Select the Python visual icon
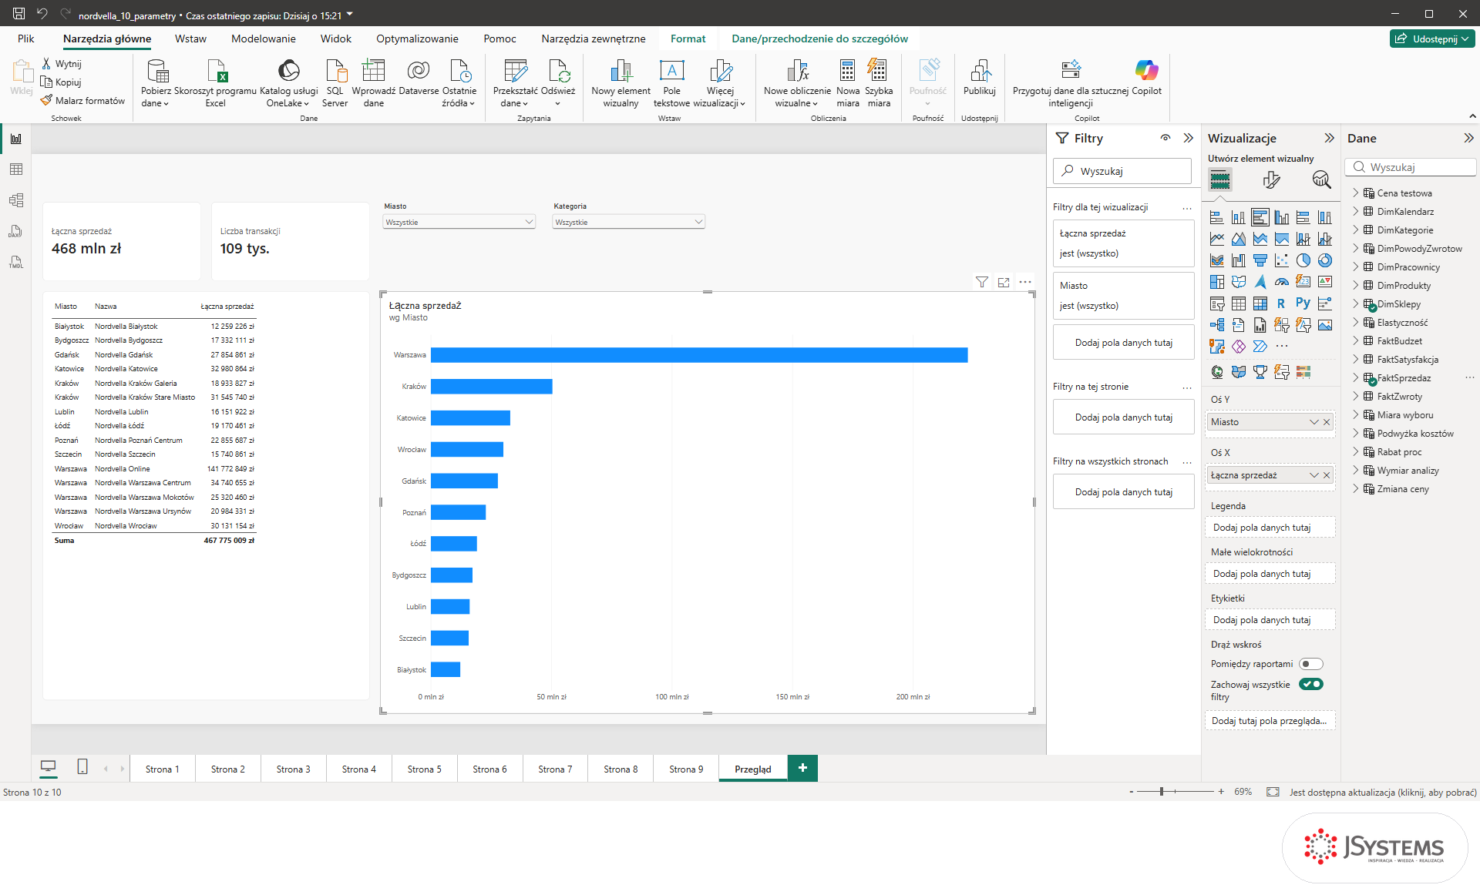Viewport: 1480px width, 895px height. point(1303,303)
